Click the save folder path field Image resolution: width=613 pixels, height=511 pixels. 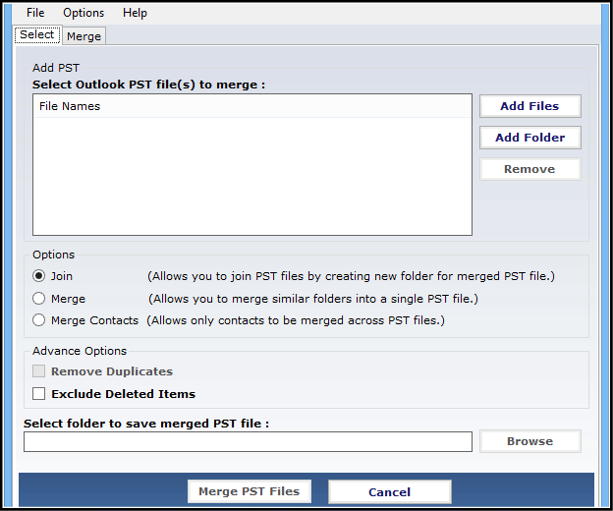tap(248, 442)
